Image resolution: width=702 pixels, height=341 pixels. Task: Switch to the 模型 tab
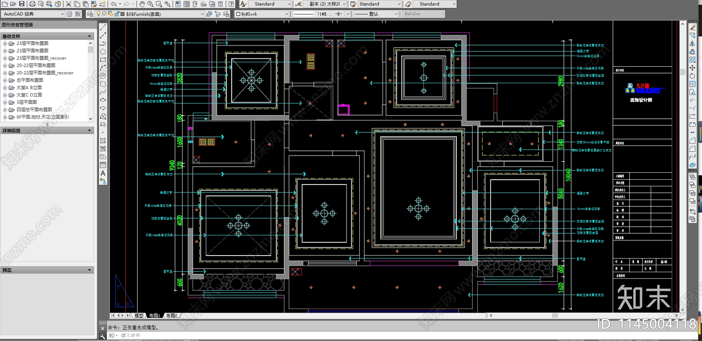(x=139, y=316)
